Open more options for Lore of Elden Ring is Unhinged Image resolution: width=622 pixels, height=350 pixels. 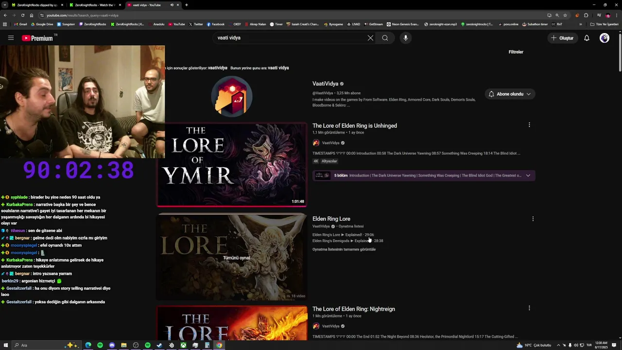pyautogui.click(x=529, y=125)
